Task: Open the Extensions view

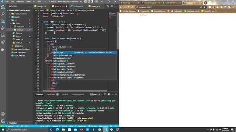Action: click(3, 43)
